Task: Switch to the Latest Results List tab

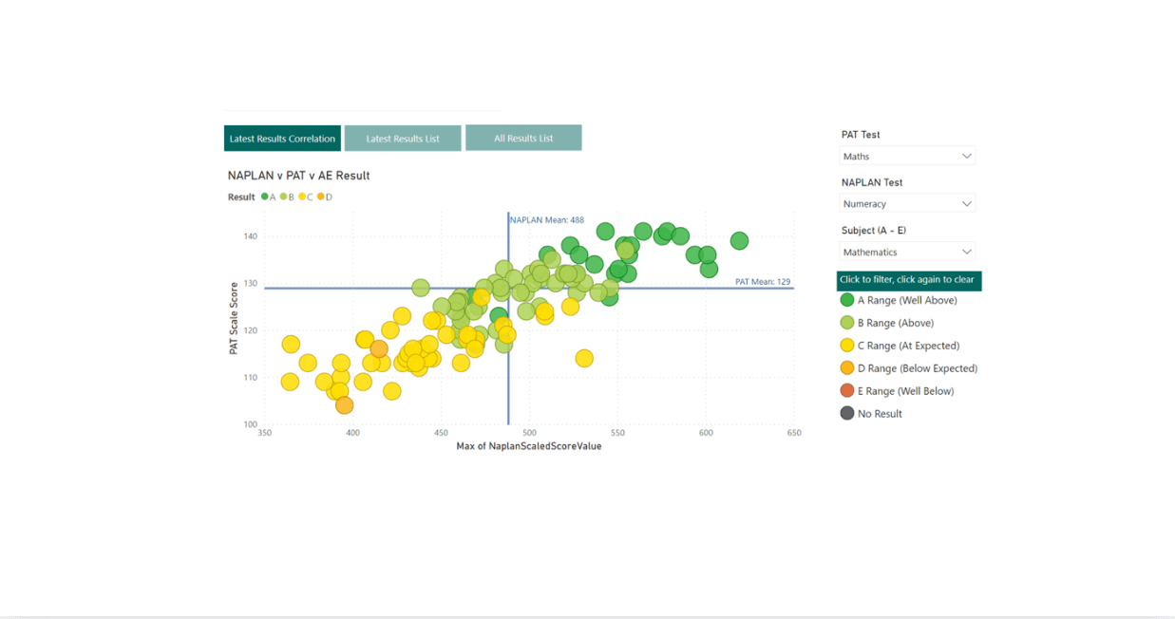Action: 403,139
